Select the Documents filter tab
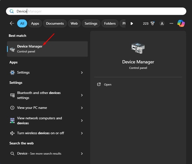This screenshot has height=164, width=192. point(55,23)
